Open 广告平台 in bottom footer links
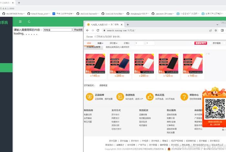This screenshot has width=226, height=152. point(142,145)
